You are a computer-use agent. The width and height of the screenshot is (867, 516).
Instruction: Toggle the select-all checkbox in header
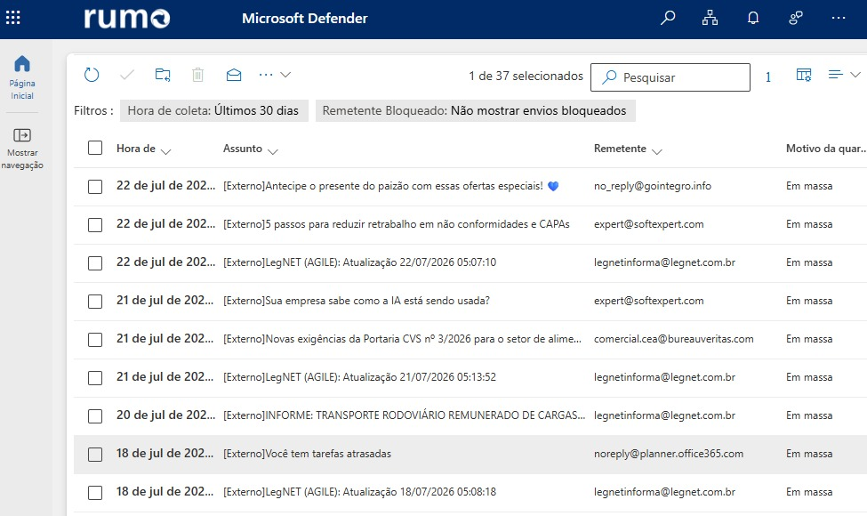[x=95, y=148]
